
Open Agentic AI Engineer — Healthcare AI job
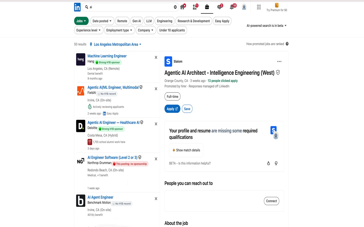point(113,123)
